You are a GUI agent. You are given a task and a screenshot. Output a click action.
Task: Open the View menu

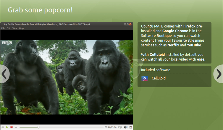click(x=15, y=28)
